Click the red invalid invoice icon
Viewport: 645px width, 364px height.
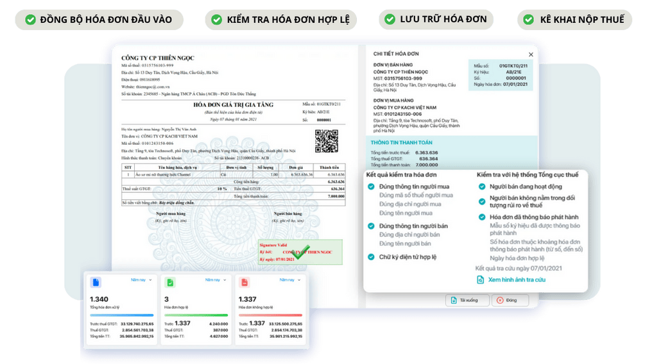click(x=244, y=283)
